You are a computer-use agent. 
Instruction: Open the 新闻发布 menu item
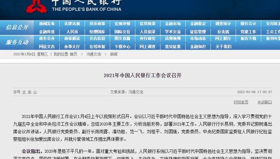47,24
